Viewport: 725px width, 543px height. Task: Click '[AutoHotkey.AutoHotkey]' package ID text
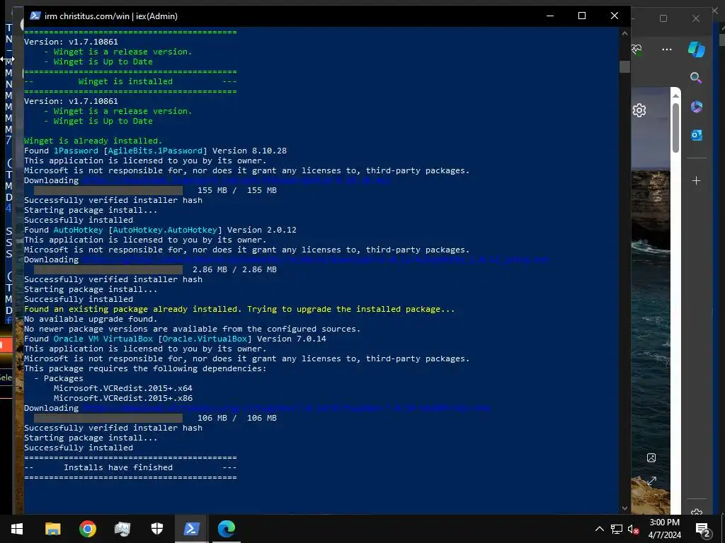(165, 230)
